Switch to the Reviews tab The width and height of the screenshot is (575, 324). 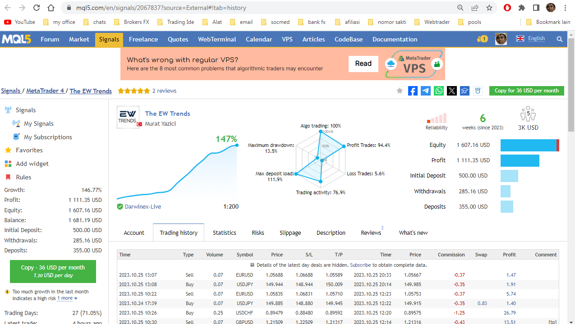(371, 233)
